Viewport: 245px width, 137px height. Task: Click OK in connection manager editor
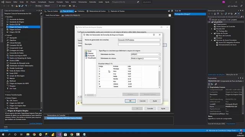(x=130, y=101)
